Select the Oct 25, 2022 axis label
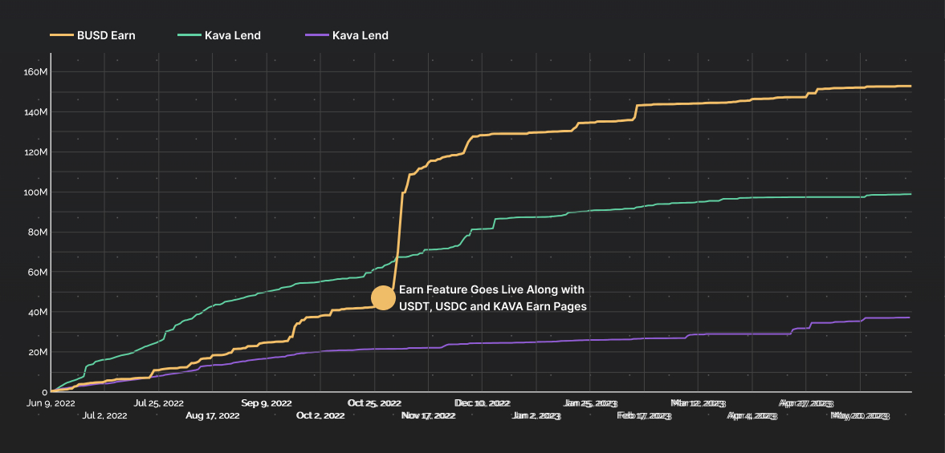The width and height of the screenshot is (945, 453). tap(374, 402)
